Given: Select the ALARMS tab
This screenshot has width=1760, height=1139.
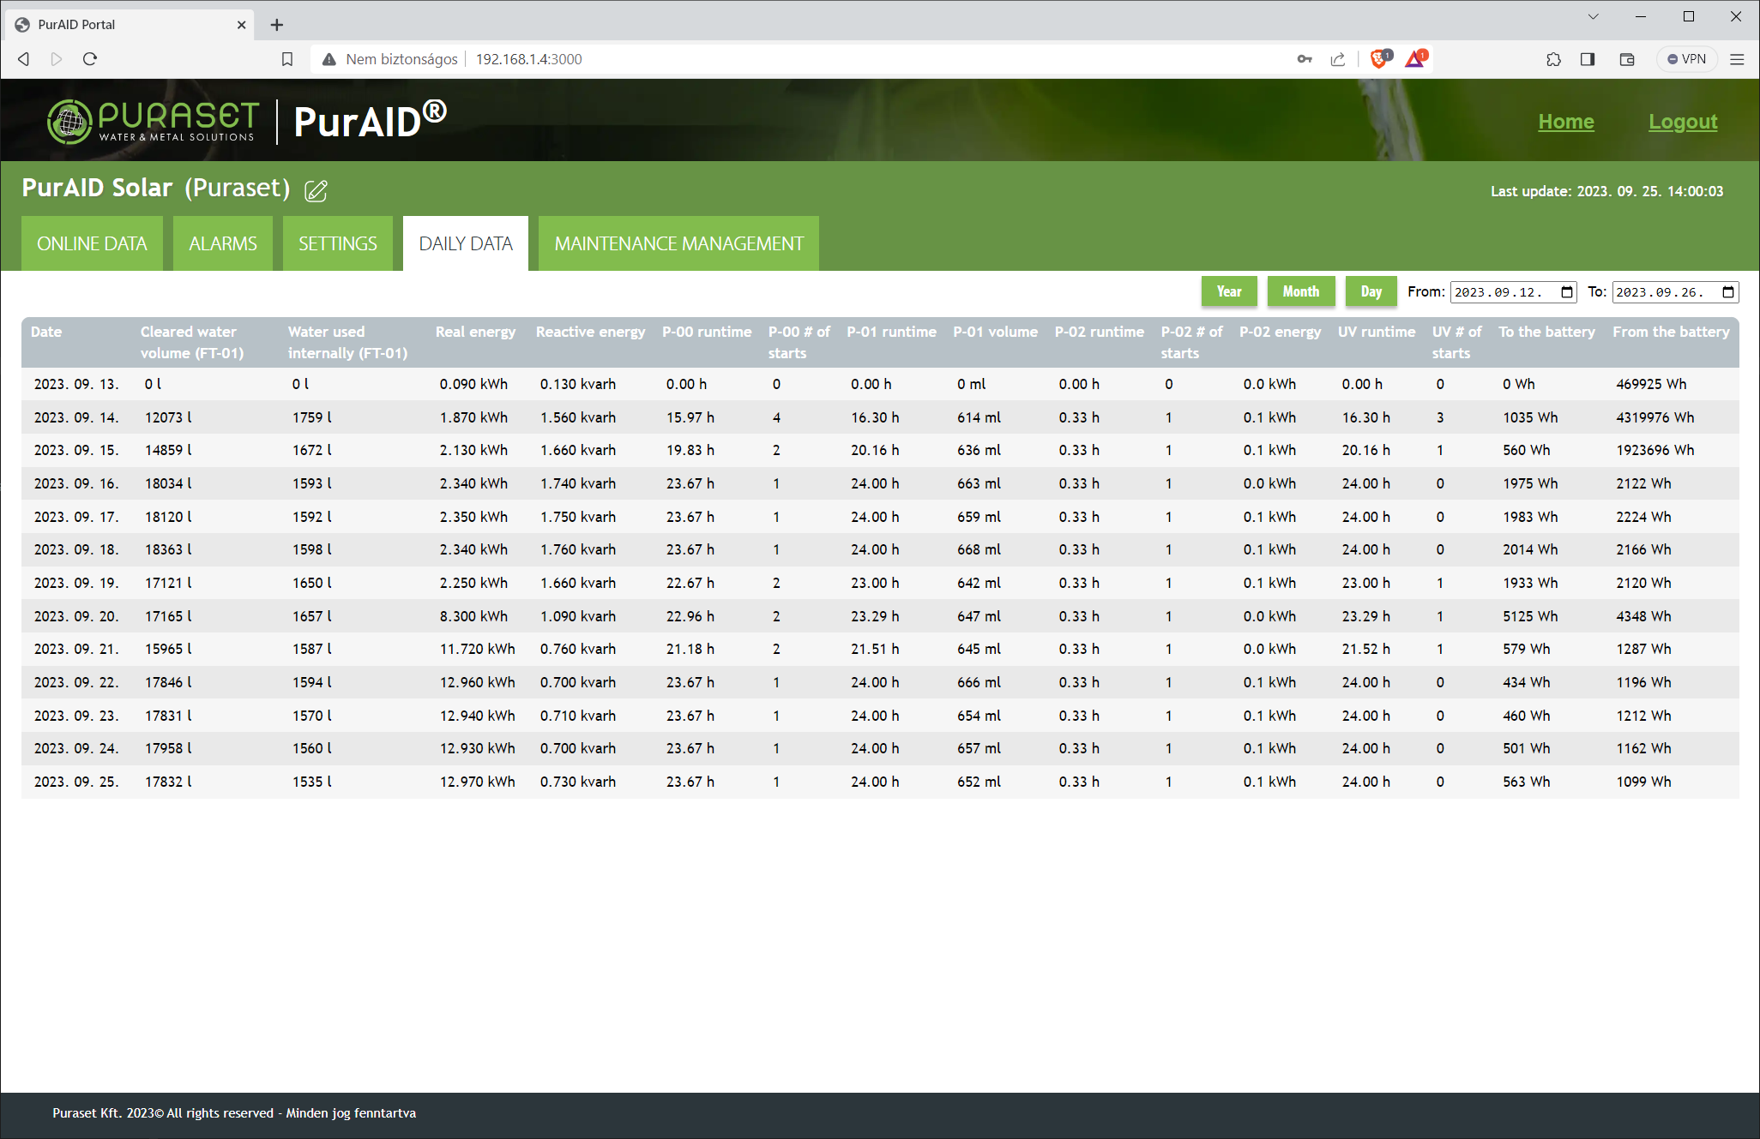Looking at the screenshot, I should click(x=222, y=243).
